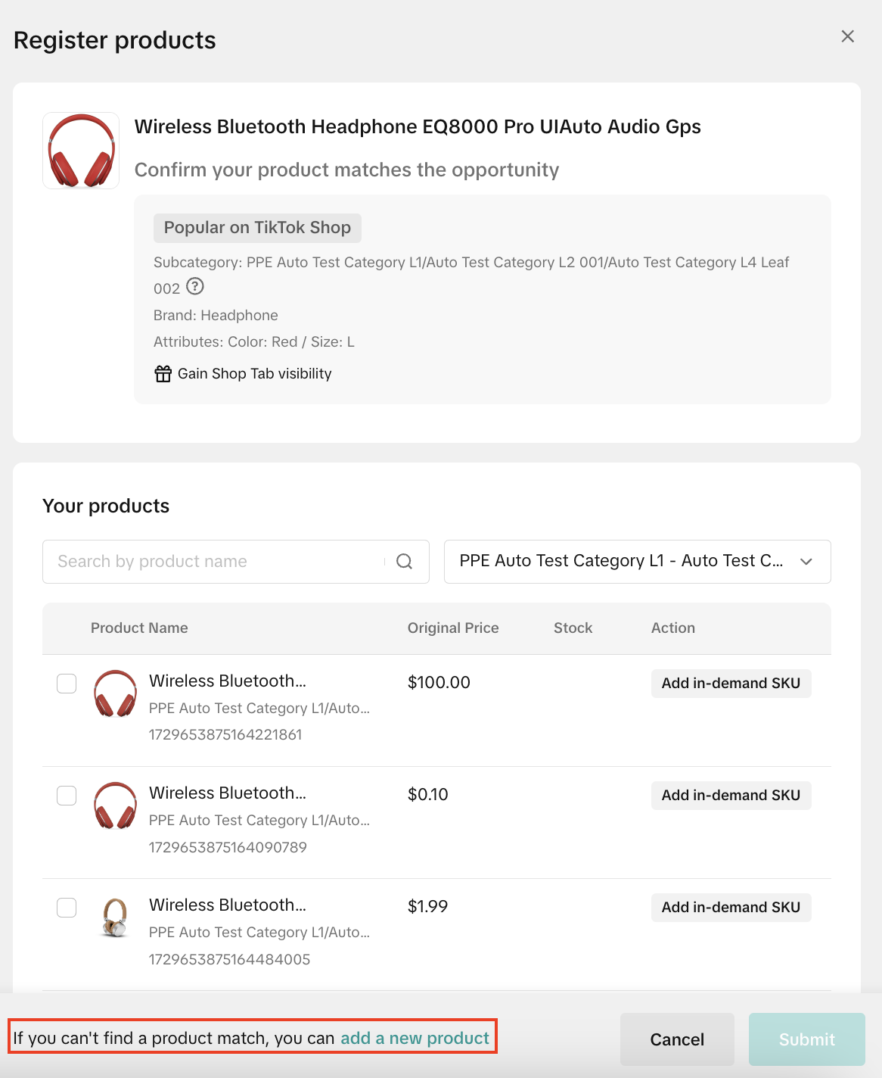Add in-demand SKU for the $1.99 product
The image size is (882, 1078).
click(730, 908)
